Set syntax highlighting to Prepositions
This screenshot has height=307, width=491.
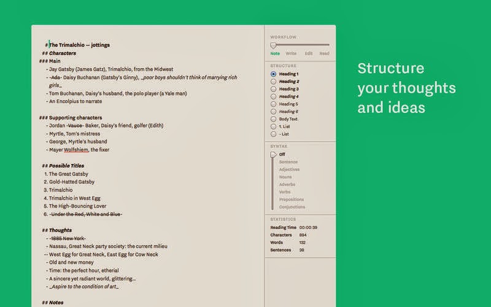tap(291, 200)
